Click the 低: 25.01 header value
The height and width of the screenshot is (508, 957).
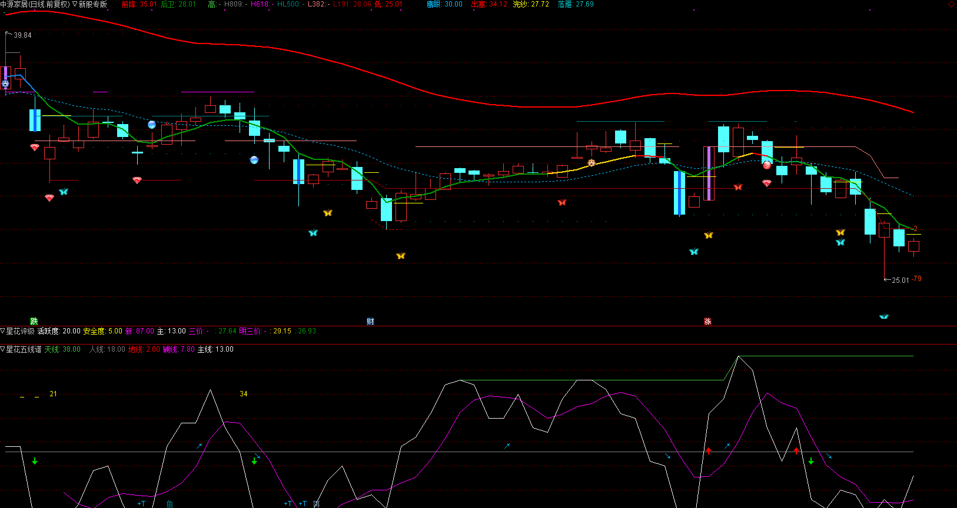pyautogui.click(x=388, y=4)
